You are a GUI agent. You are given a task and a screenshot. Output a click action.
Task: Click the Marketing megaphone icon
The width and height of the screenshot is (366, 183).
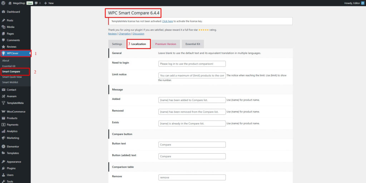(4, 138)
